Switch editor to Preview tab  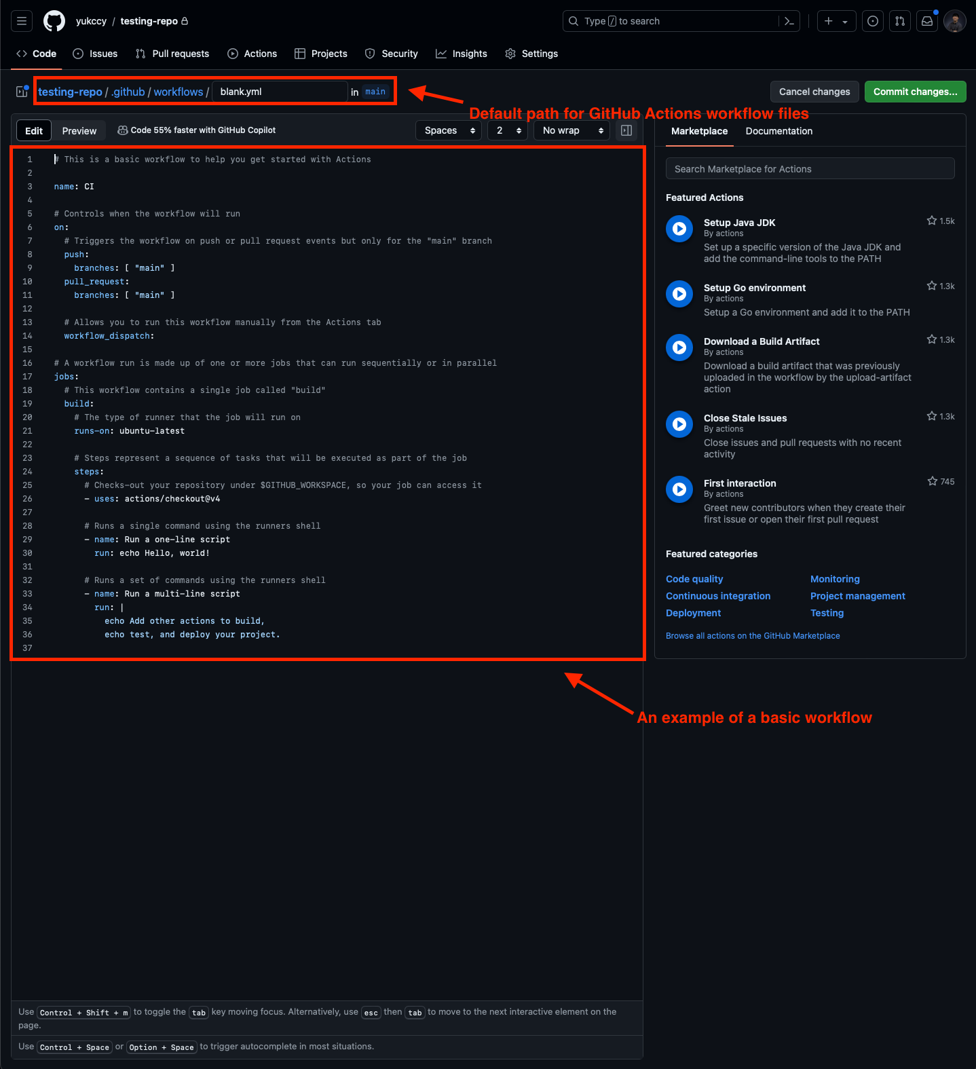(x=79, y=131)
